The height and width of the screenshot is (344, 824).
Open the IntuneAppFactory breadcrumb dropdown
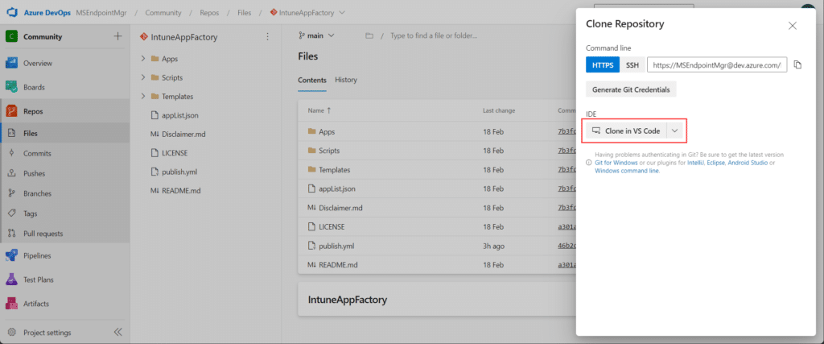click(342, 12)
